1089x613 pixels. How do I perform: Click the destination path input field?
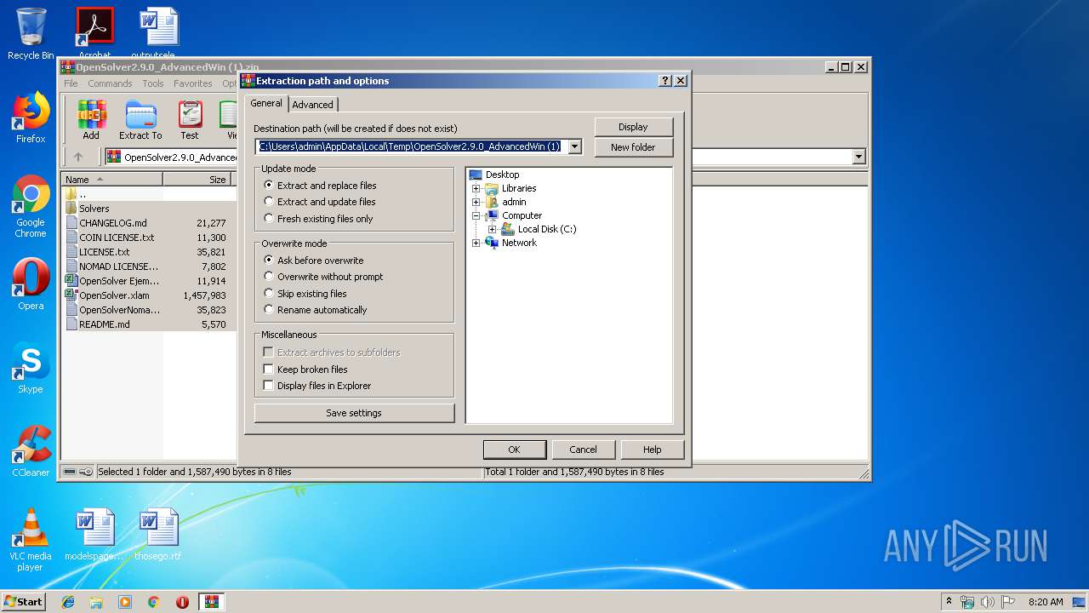tap(411, 146)
